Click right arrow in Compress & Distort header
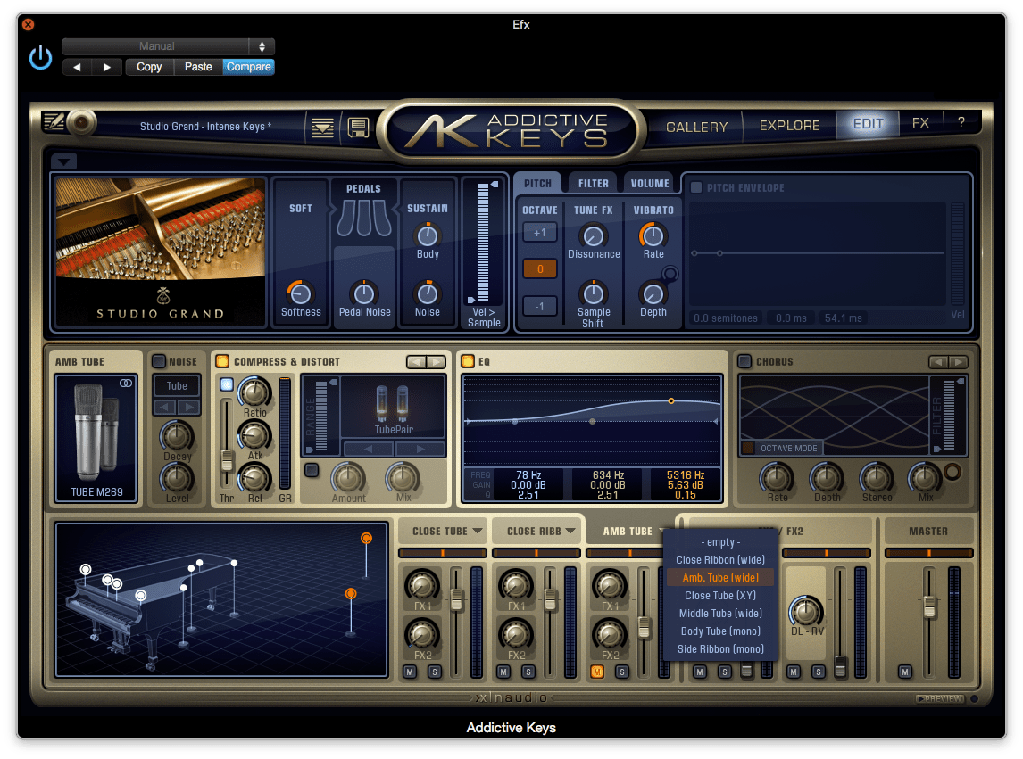The width and height of the screenshot is (1023, 759). click(x=437, y=362)
